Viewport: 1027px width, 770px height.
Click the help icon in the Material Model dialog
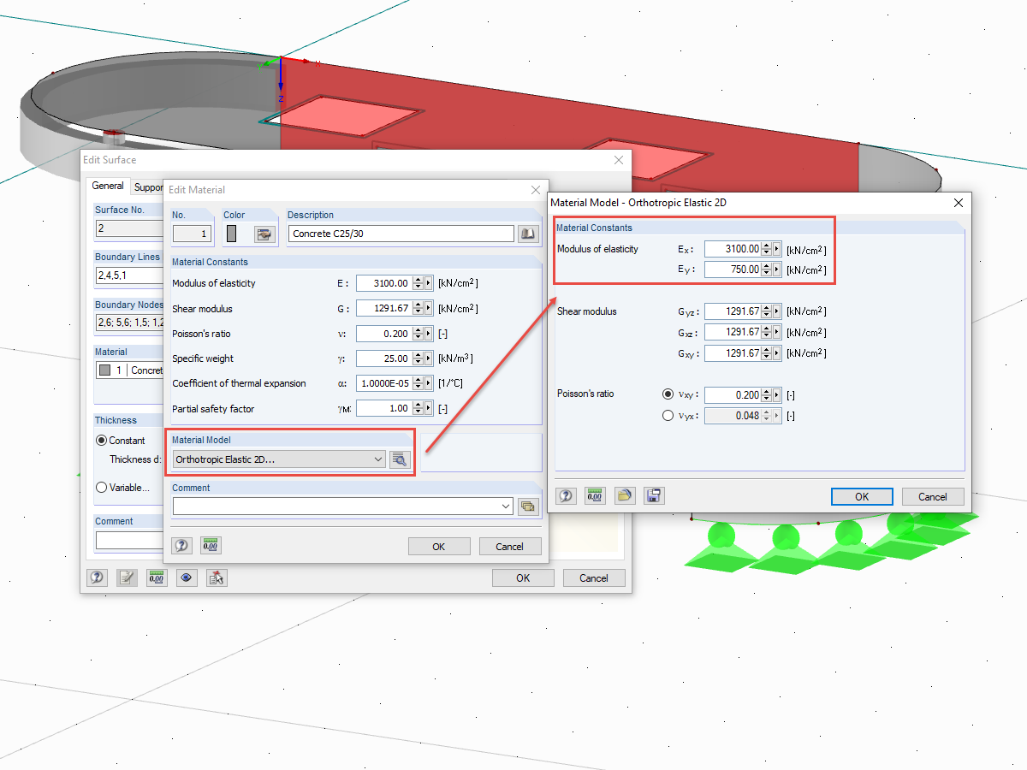pyautogui.click(x=565, y=495)
